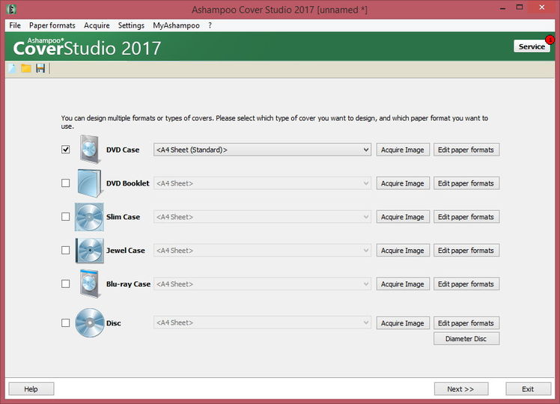Click Edit paper formats for Blu-ray Case
The image size is (560, 404).
coord(466,284)
